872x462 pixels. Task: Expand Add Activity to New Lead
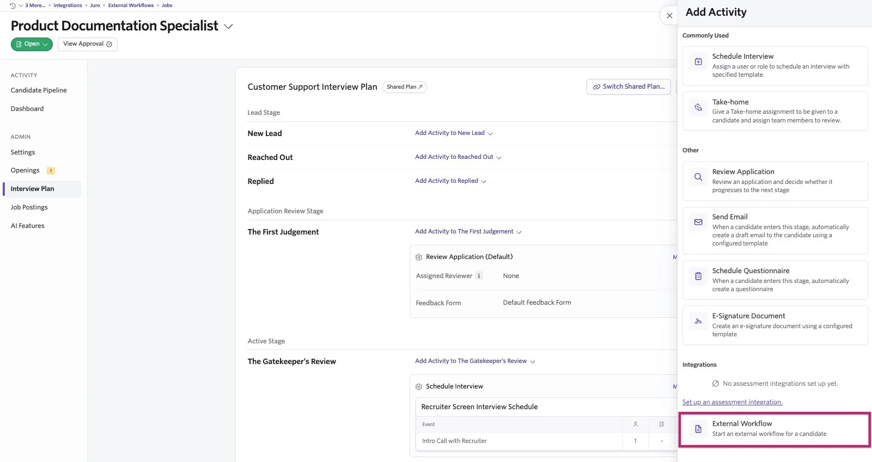pyautogui.click(x=454, y=133)
